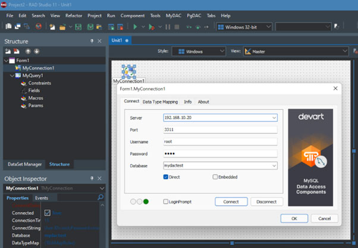Screen dimensions: 358x248
Task: Click the Open Project toolbar icon
Action: coord(99,27)
